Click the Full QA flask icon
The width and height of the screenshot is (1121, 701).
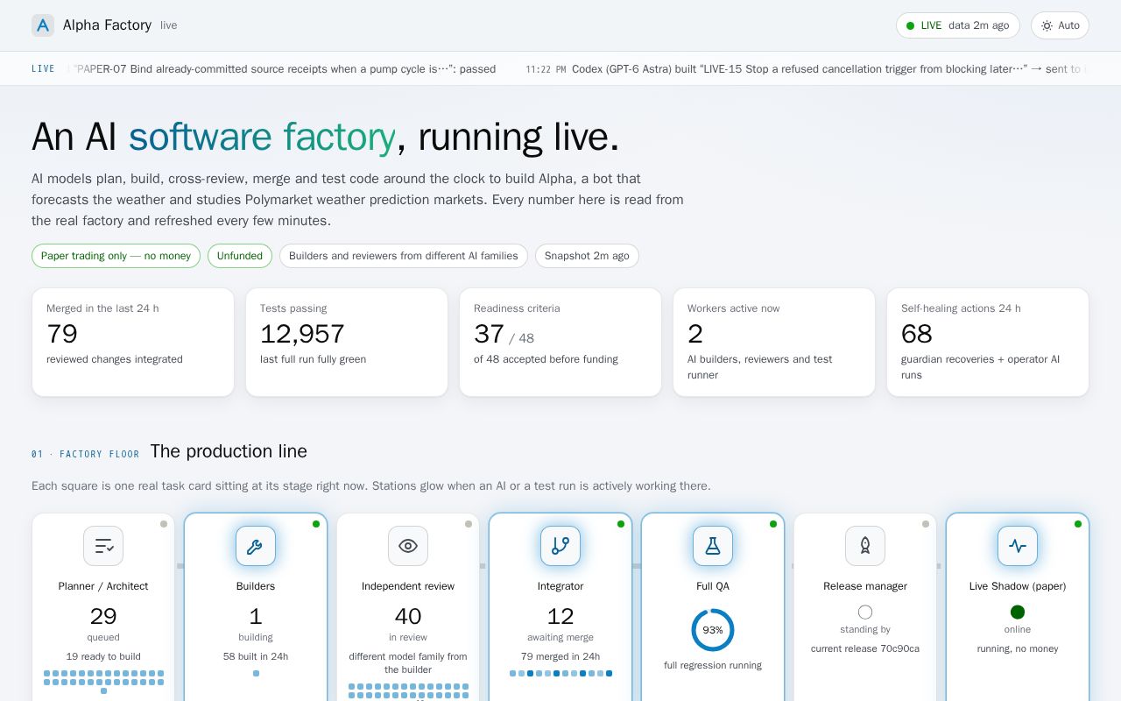pos(713,546)
